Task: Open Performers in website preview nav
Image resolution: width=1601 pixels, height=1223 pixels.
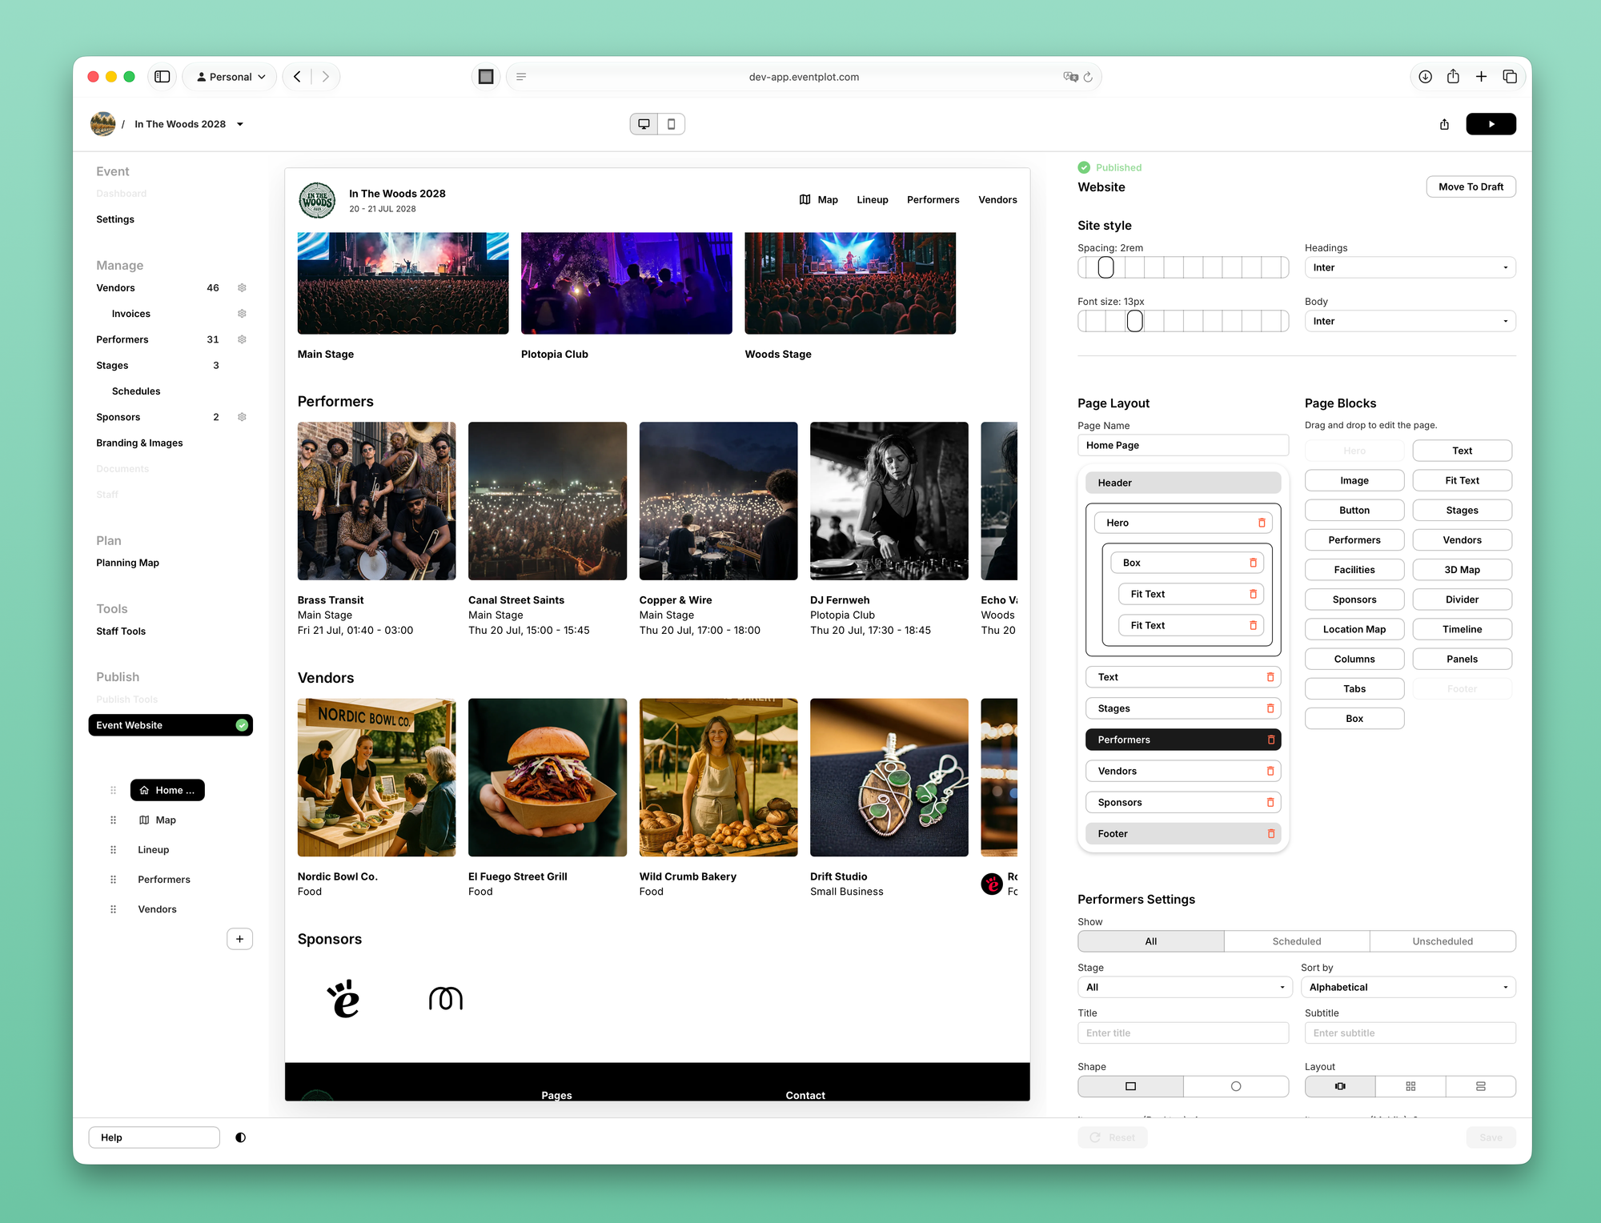Action: 933,199
